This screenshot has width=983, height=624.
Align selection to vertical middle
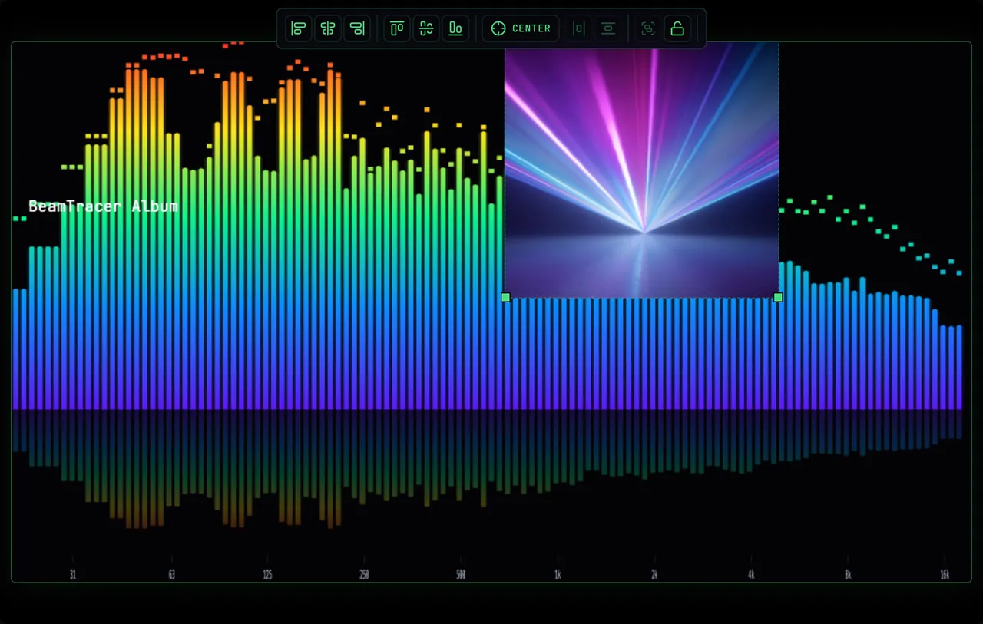[x=426, y=28]
